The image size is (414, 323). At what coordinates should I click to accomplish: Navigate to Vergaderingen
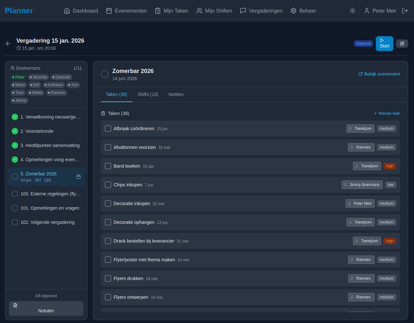(261, 11)
